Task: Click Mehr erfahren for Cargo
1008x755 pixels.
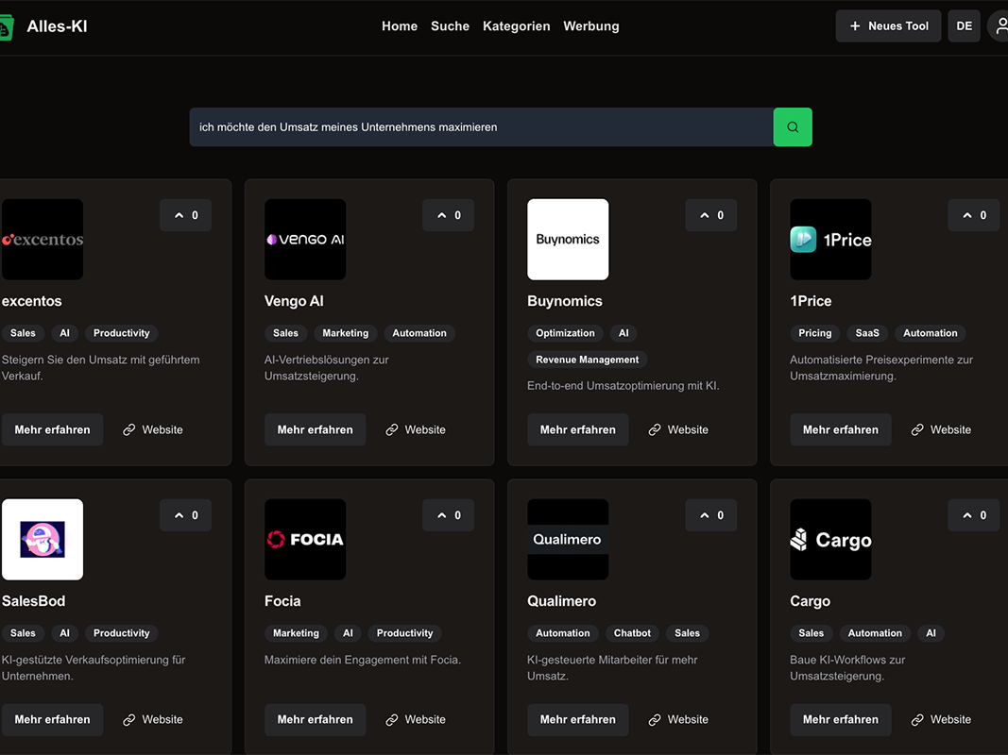Action: tap(840, 720)
